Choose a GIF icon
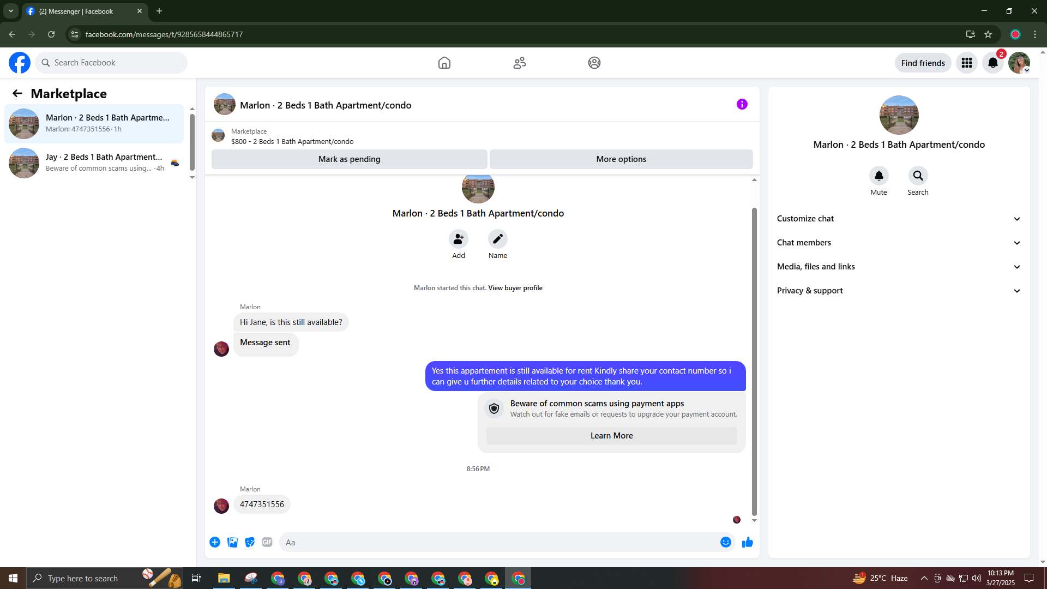The width and height of the screenshot is (1047, 589). [267, 542]
